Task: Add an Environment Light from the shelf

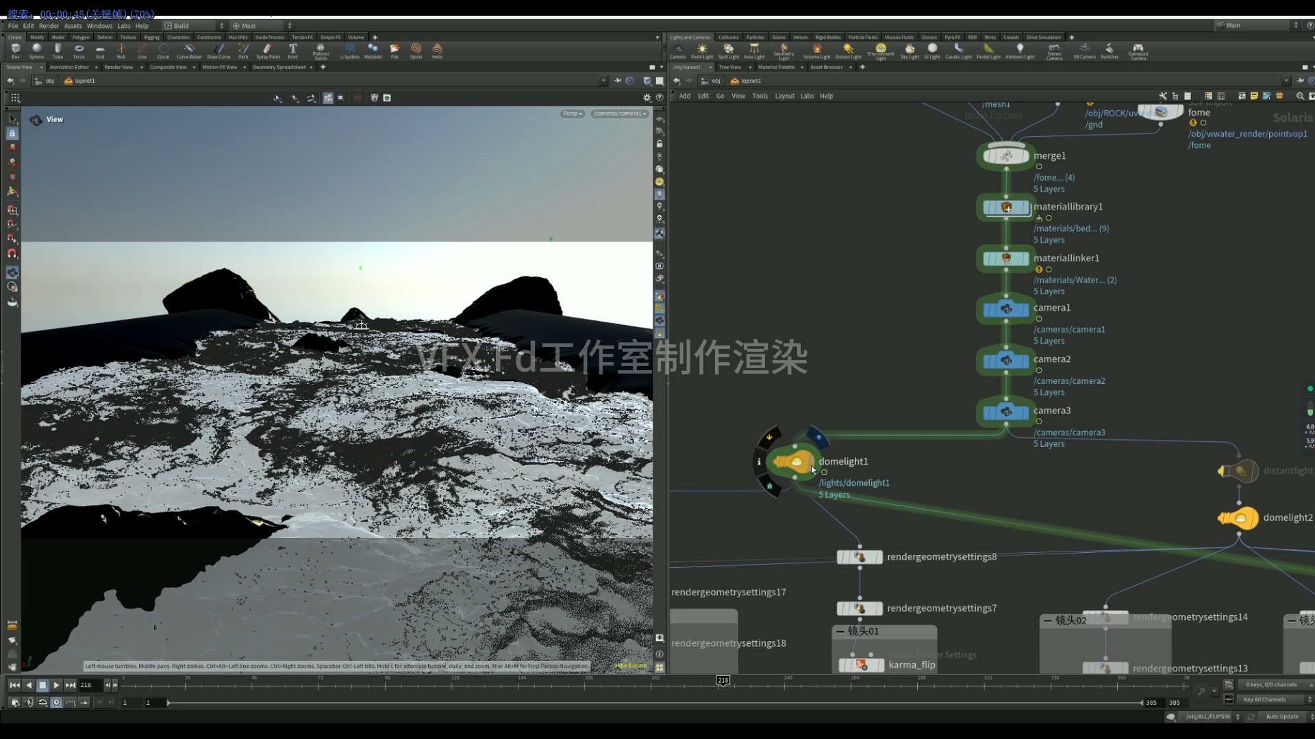Action: tap(881, 49)
